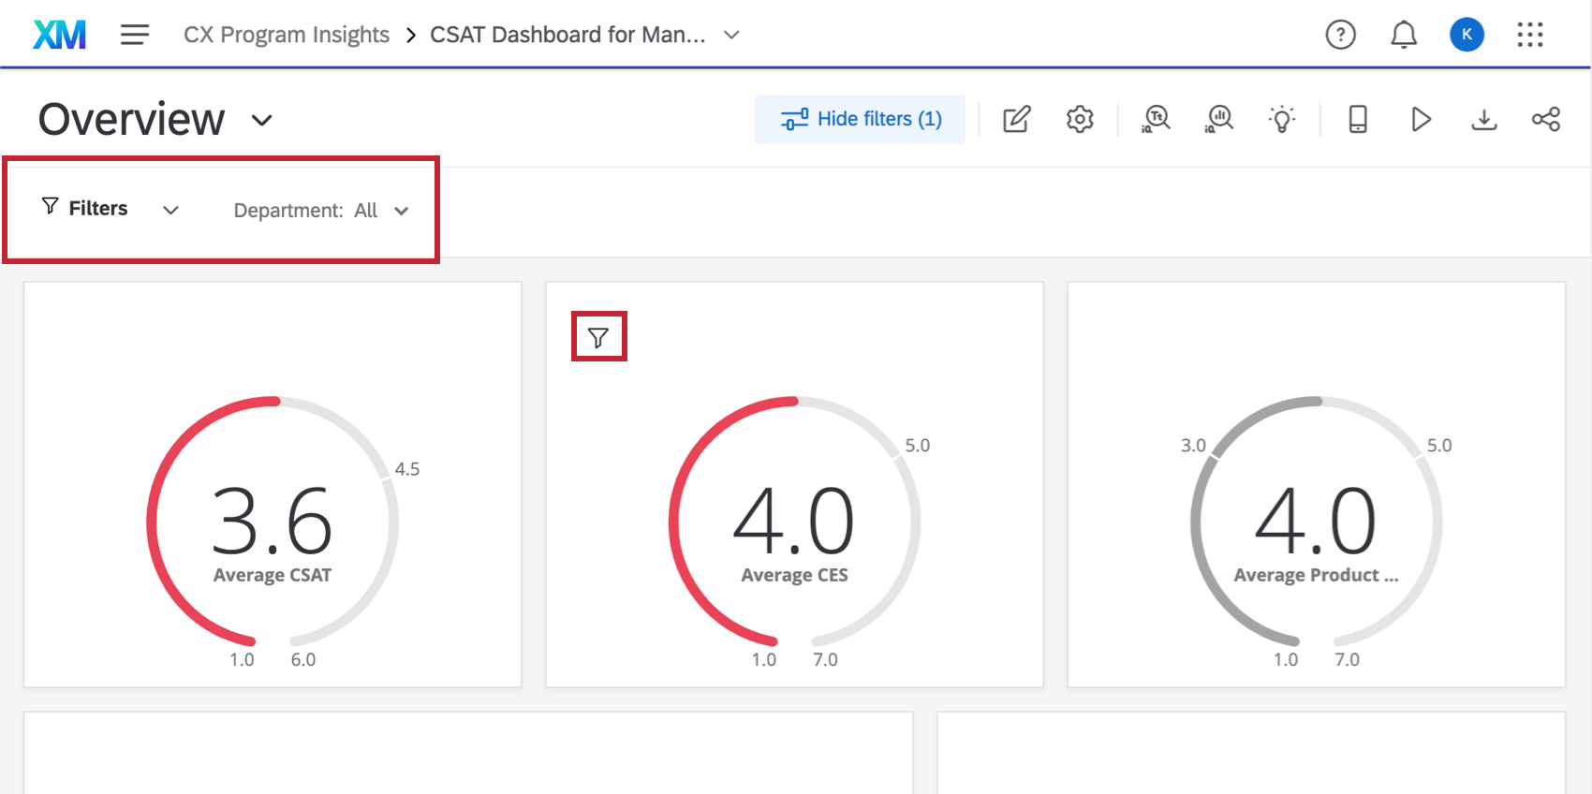Click the edit page pencil icon
The image size is (1592, 794).
[1016, 119]
